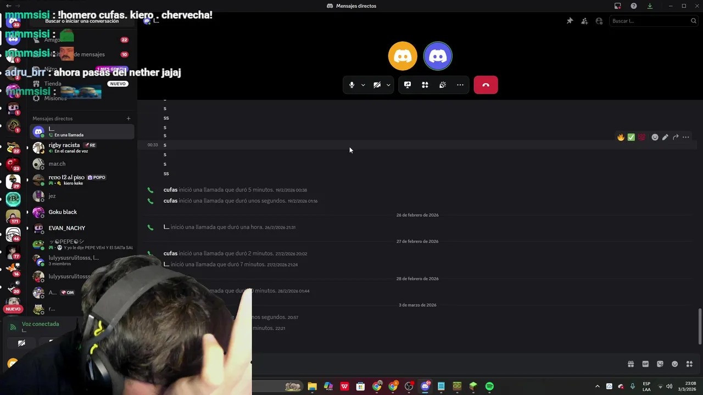
Task: Open microphone options arrow next to mic
Action: [x=363, y=85]
